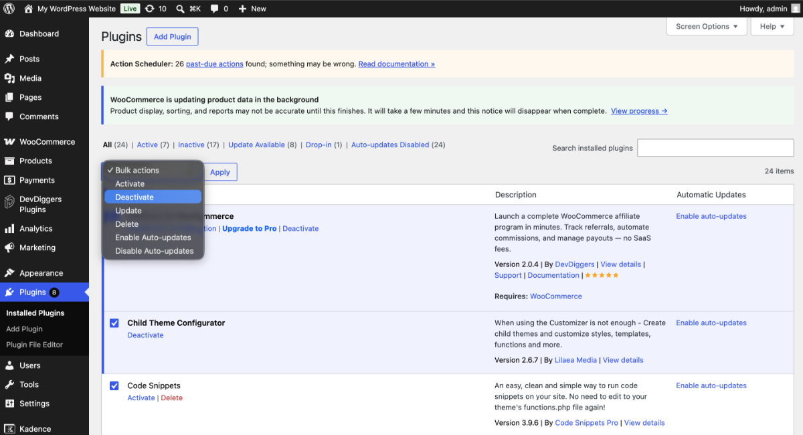Choose Enable Auto-updates from bulk actions

click(x=153, y=238)
